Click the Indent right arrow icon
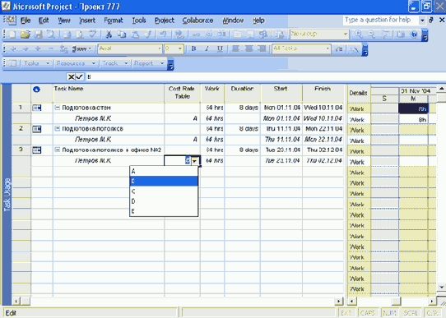 (x=26, y=48)
